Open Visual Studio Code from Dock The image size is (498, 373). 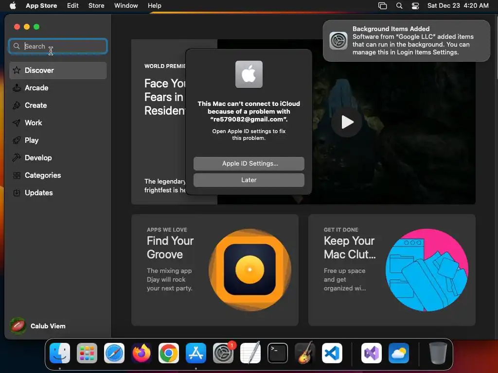(x=332, y=353)
